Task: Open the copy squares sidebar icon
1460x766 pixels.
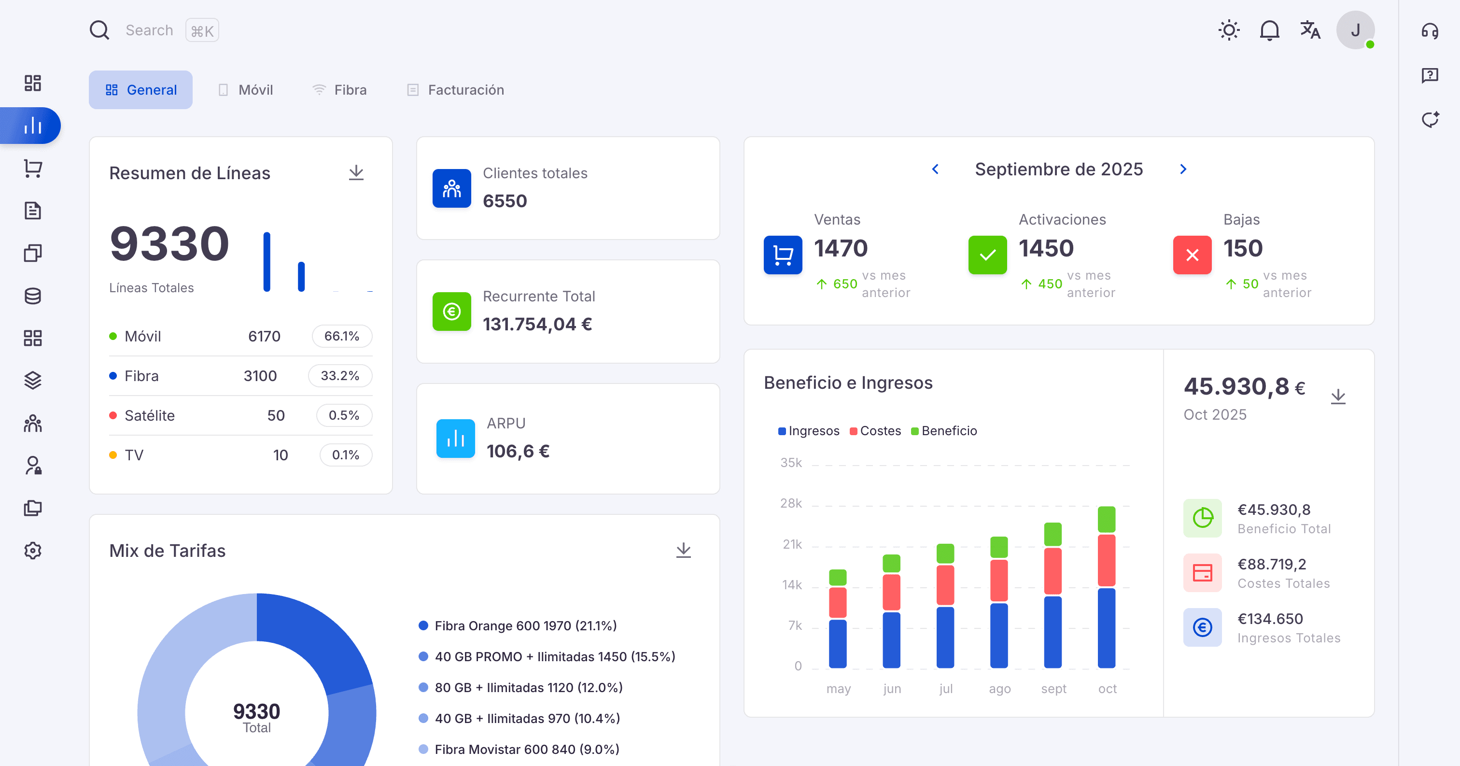Action: tap(33, 254)
